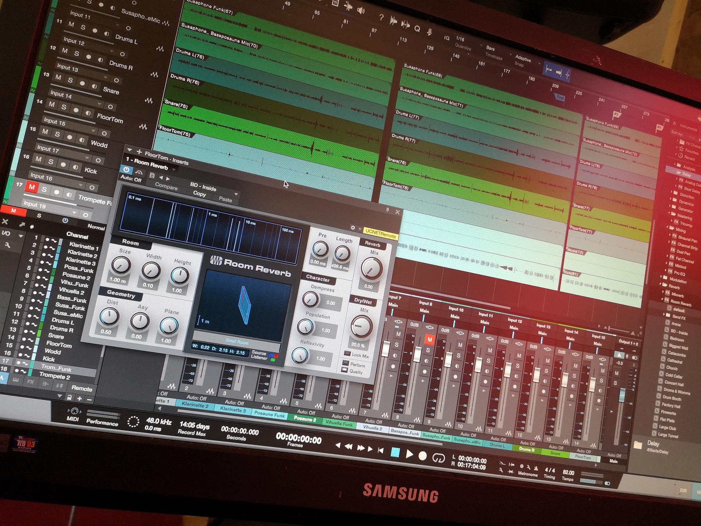Click the Remote button below the channel list
Image resolution: width=701 pixels, height=526 pixels.
82,388
